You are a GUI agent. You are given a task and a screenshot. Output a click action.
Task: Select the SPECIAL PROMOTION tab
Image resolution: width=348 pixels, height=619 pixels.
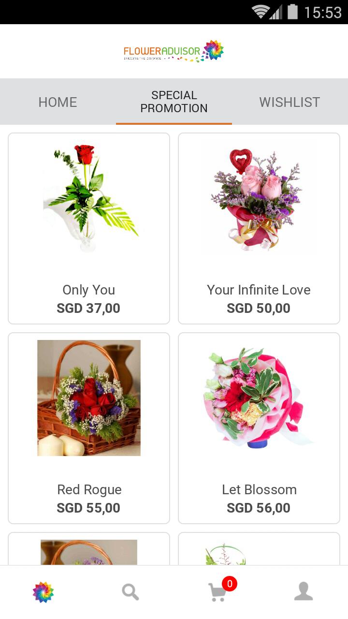(x=174, y=102)
